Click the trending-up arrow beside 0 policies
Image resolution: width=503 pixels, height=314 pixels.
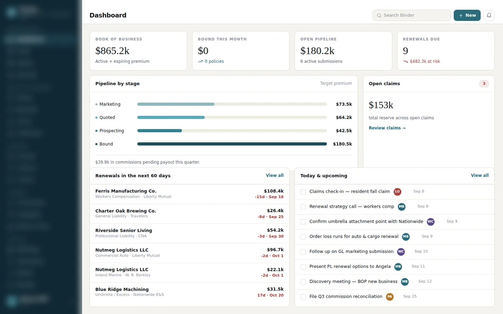200,62
